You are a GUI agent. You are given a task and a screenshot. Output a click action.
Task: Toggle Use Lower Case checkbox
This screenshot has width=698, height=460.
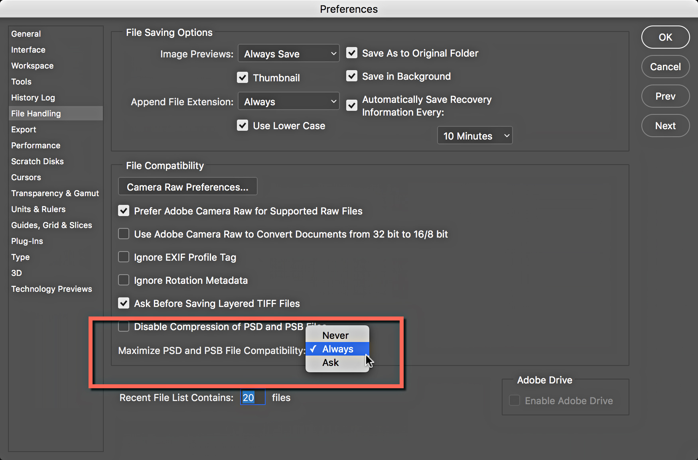tap(243, 125)
